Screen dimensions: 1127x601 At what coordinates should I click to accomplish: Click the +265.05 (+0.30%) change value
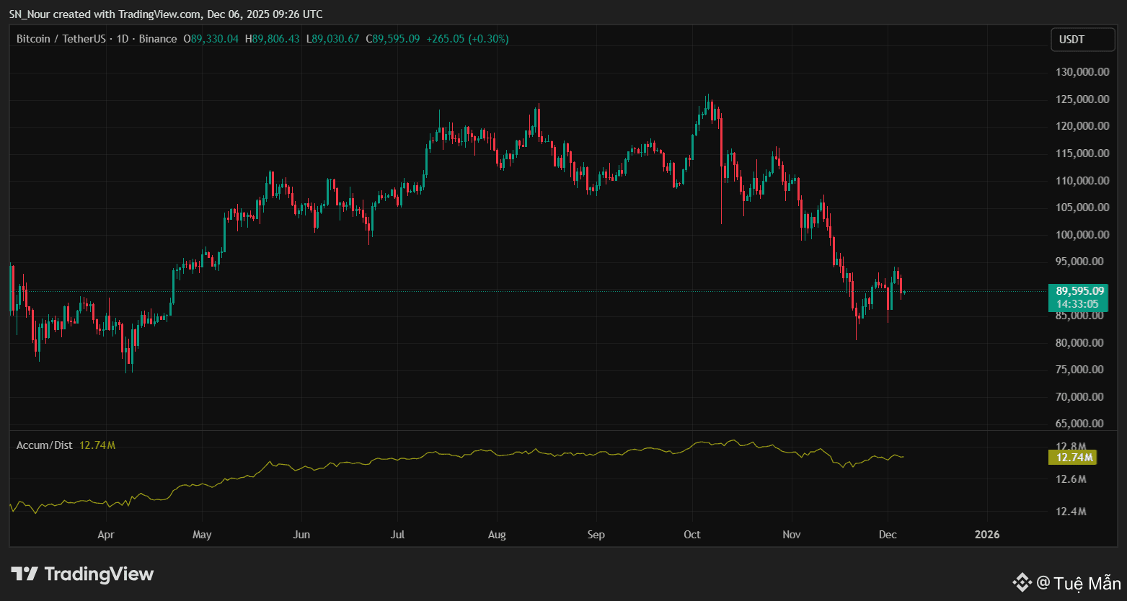(x=467, y=39)
